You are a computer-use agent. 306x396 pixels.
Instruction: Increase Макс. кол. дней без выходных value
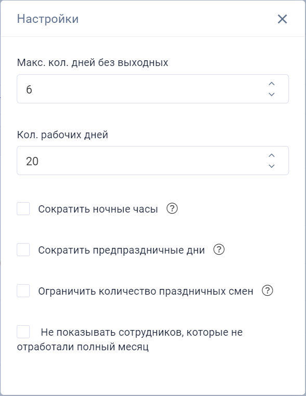(x=271, y=84)
